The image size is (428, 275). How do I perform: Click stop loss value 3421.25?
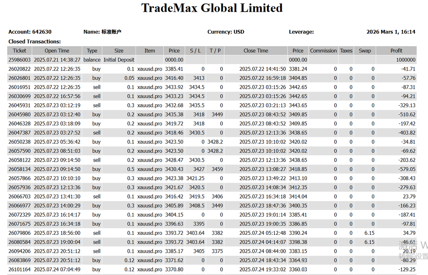coord(195,178)
